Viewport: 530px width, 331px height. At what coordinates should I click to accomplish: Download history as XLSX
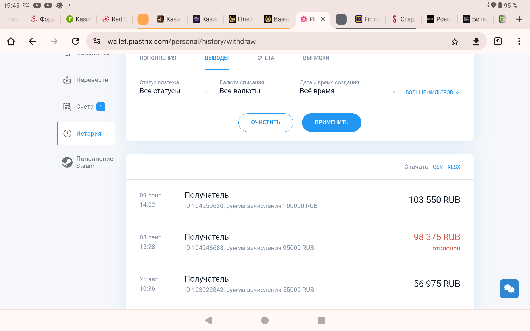(x=454, y=167)
